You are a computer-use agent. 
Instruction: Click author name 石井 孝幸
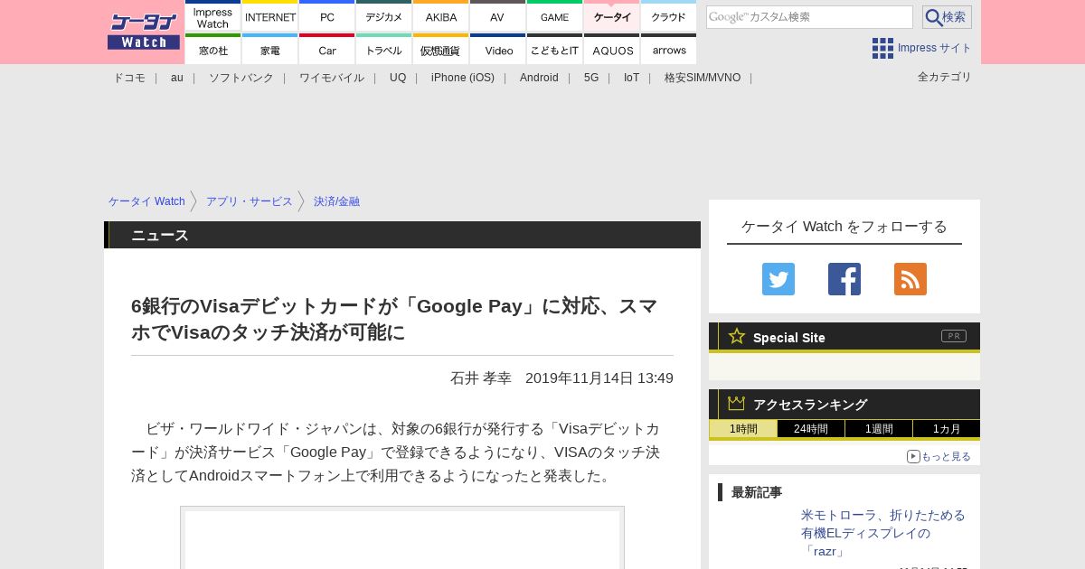[481, 378]
